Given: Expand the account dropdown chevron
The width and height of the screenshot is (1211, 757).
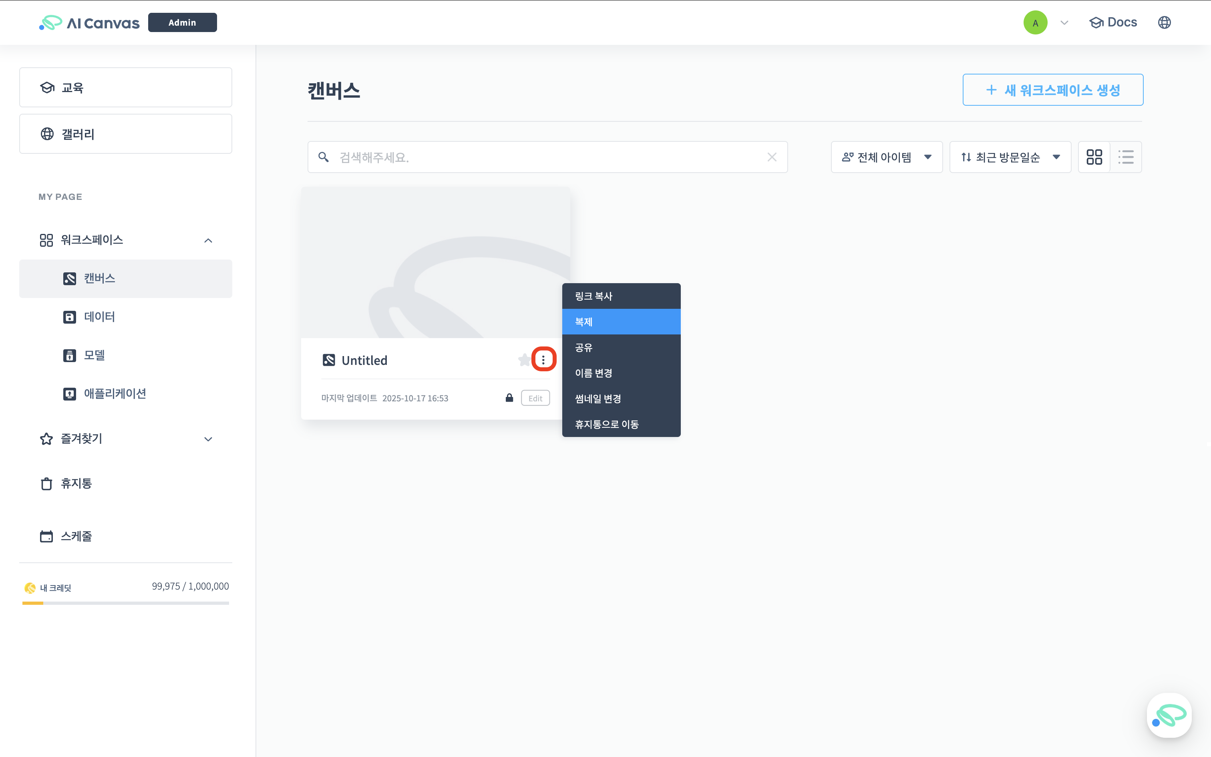Looking at the screenshot, I should (1064, 22).
